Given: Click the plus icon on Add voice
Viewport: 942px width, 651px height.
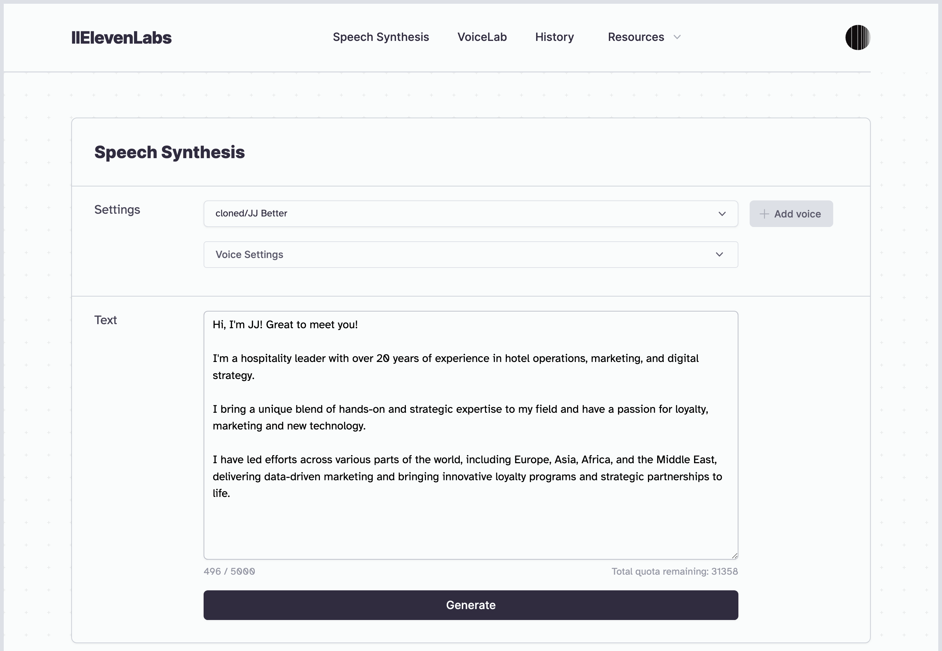Looking at the screenshot, I should tap(764, 214).
